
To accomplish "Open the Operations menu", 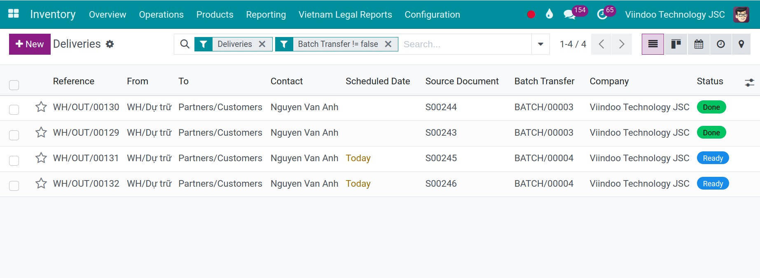I will click(161, 14).
